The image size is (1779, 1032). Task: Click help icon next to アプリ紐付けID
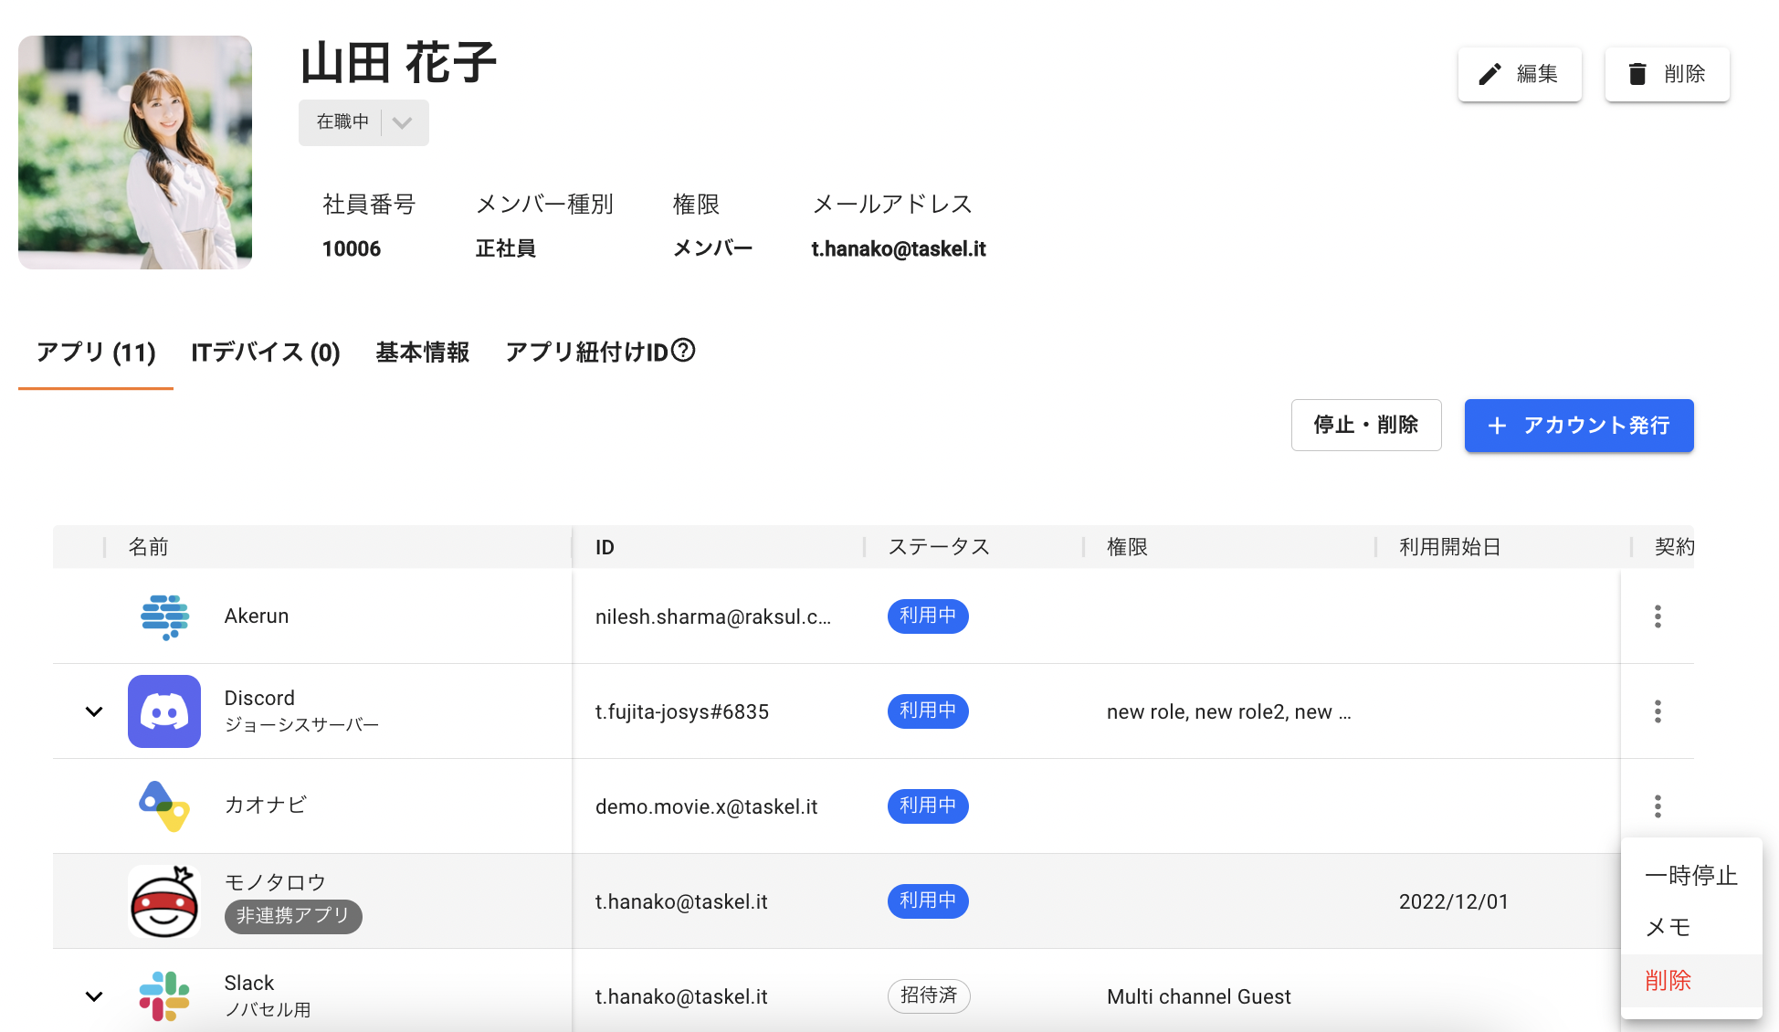(x=683, y=351)
